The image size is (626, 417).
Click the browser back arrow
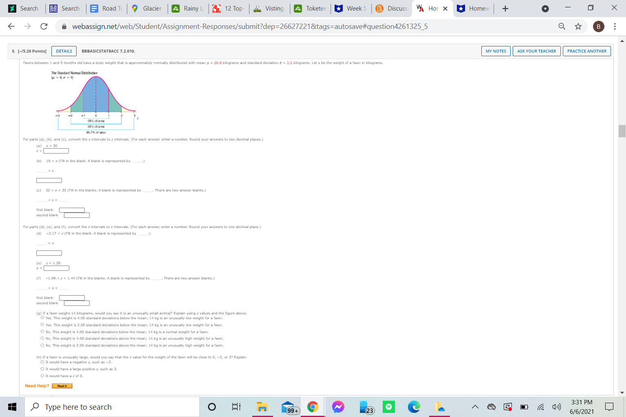[x=11, y=26]
